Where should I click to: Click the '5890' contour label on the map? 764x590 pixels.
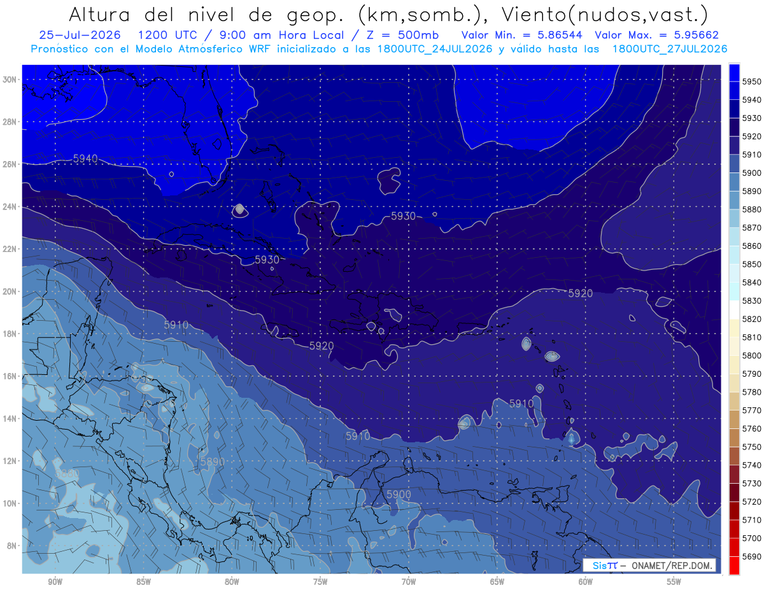[213, 462]
